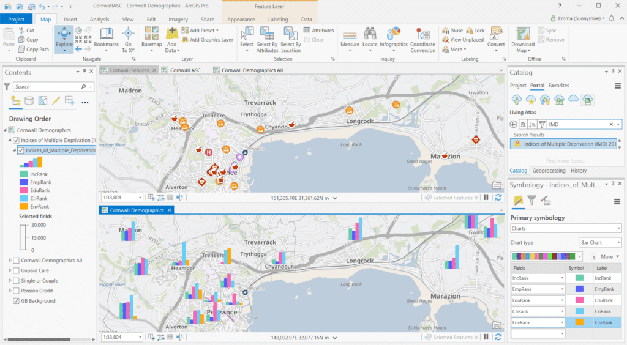
Task: Click View Unplaced labels
Action: (463, 40)
